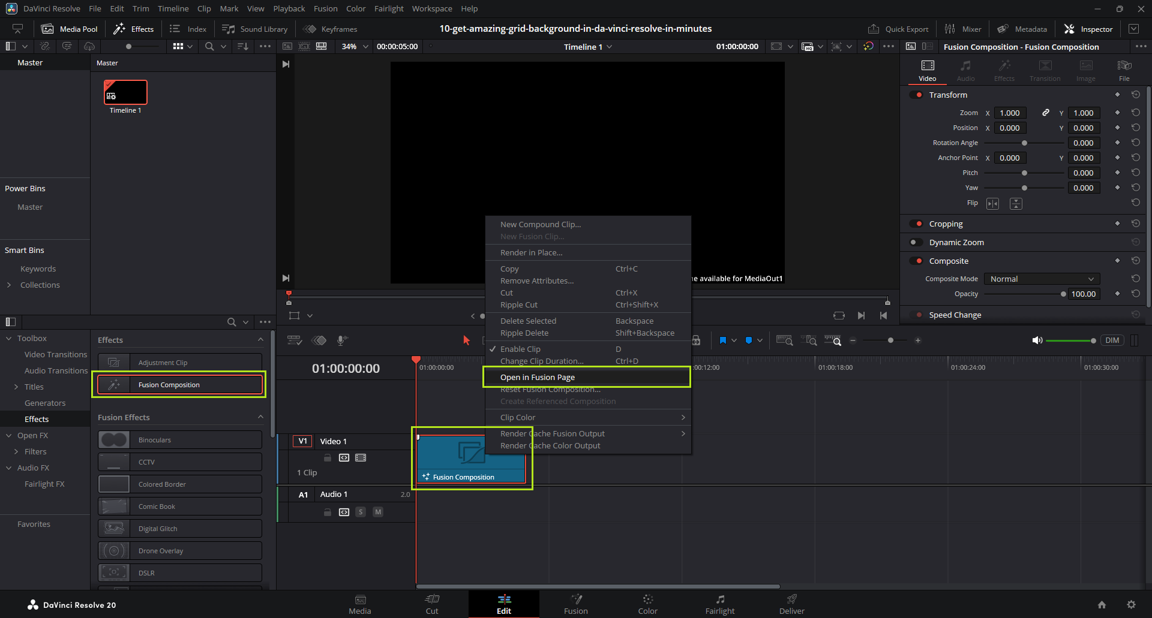
Task: Adjust the Opacity slider
Action: coord(1063,294)
